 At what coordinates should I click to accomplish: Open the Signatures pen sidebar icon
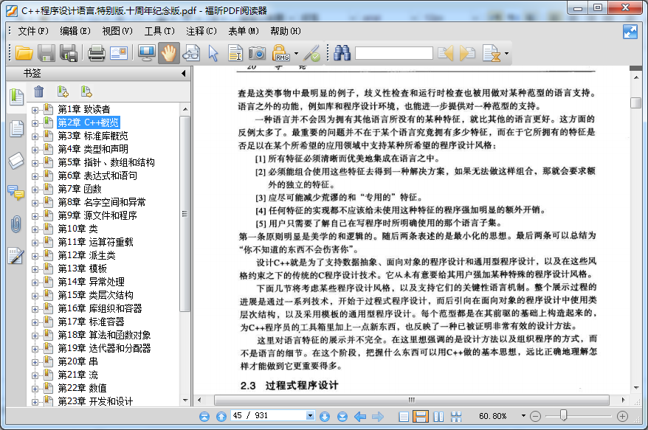[x=15, y=256]
